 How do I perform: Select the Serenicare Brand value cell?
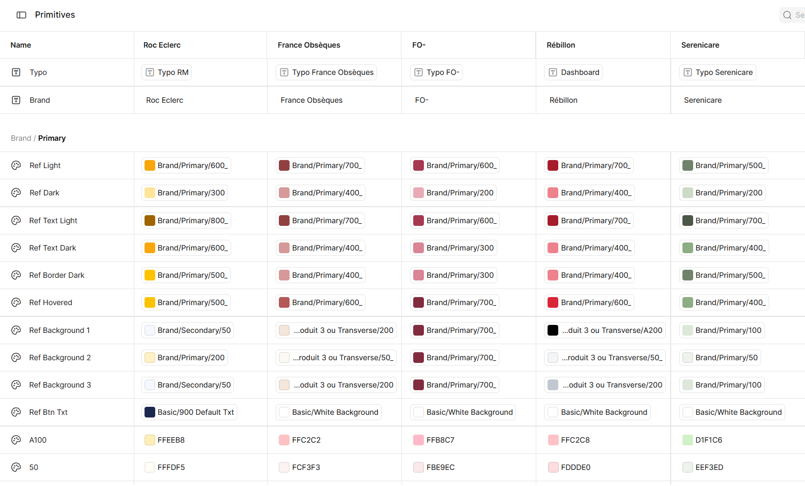coord(738,100)
